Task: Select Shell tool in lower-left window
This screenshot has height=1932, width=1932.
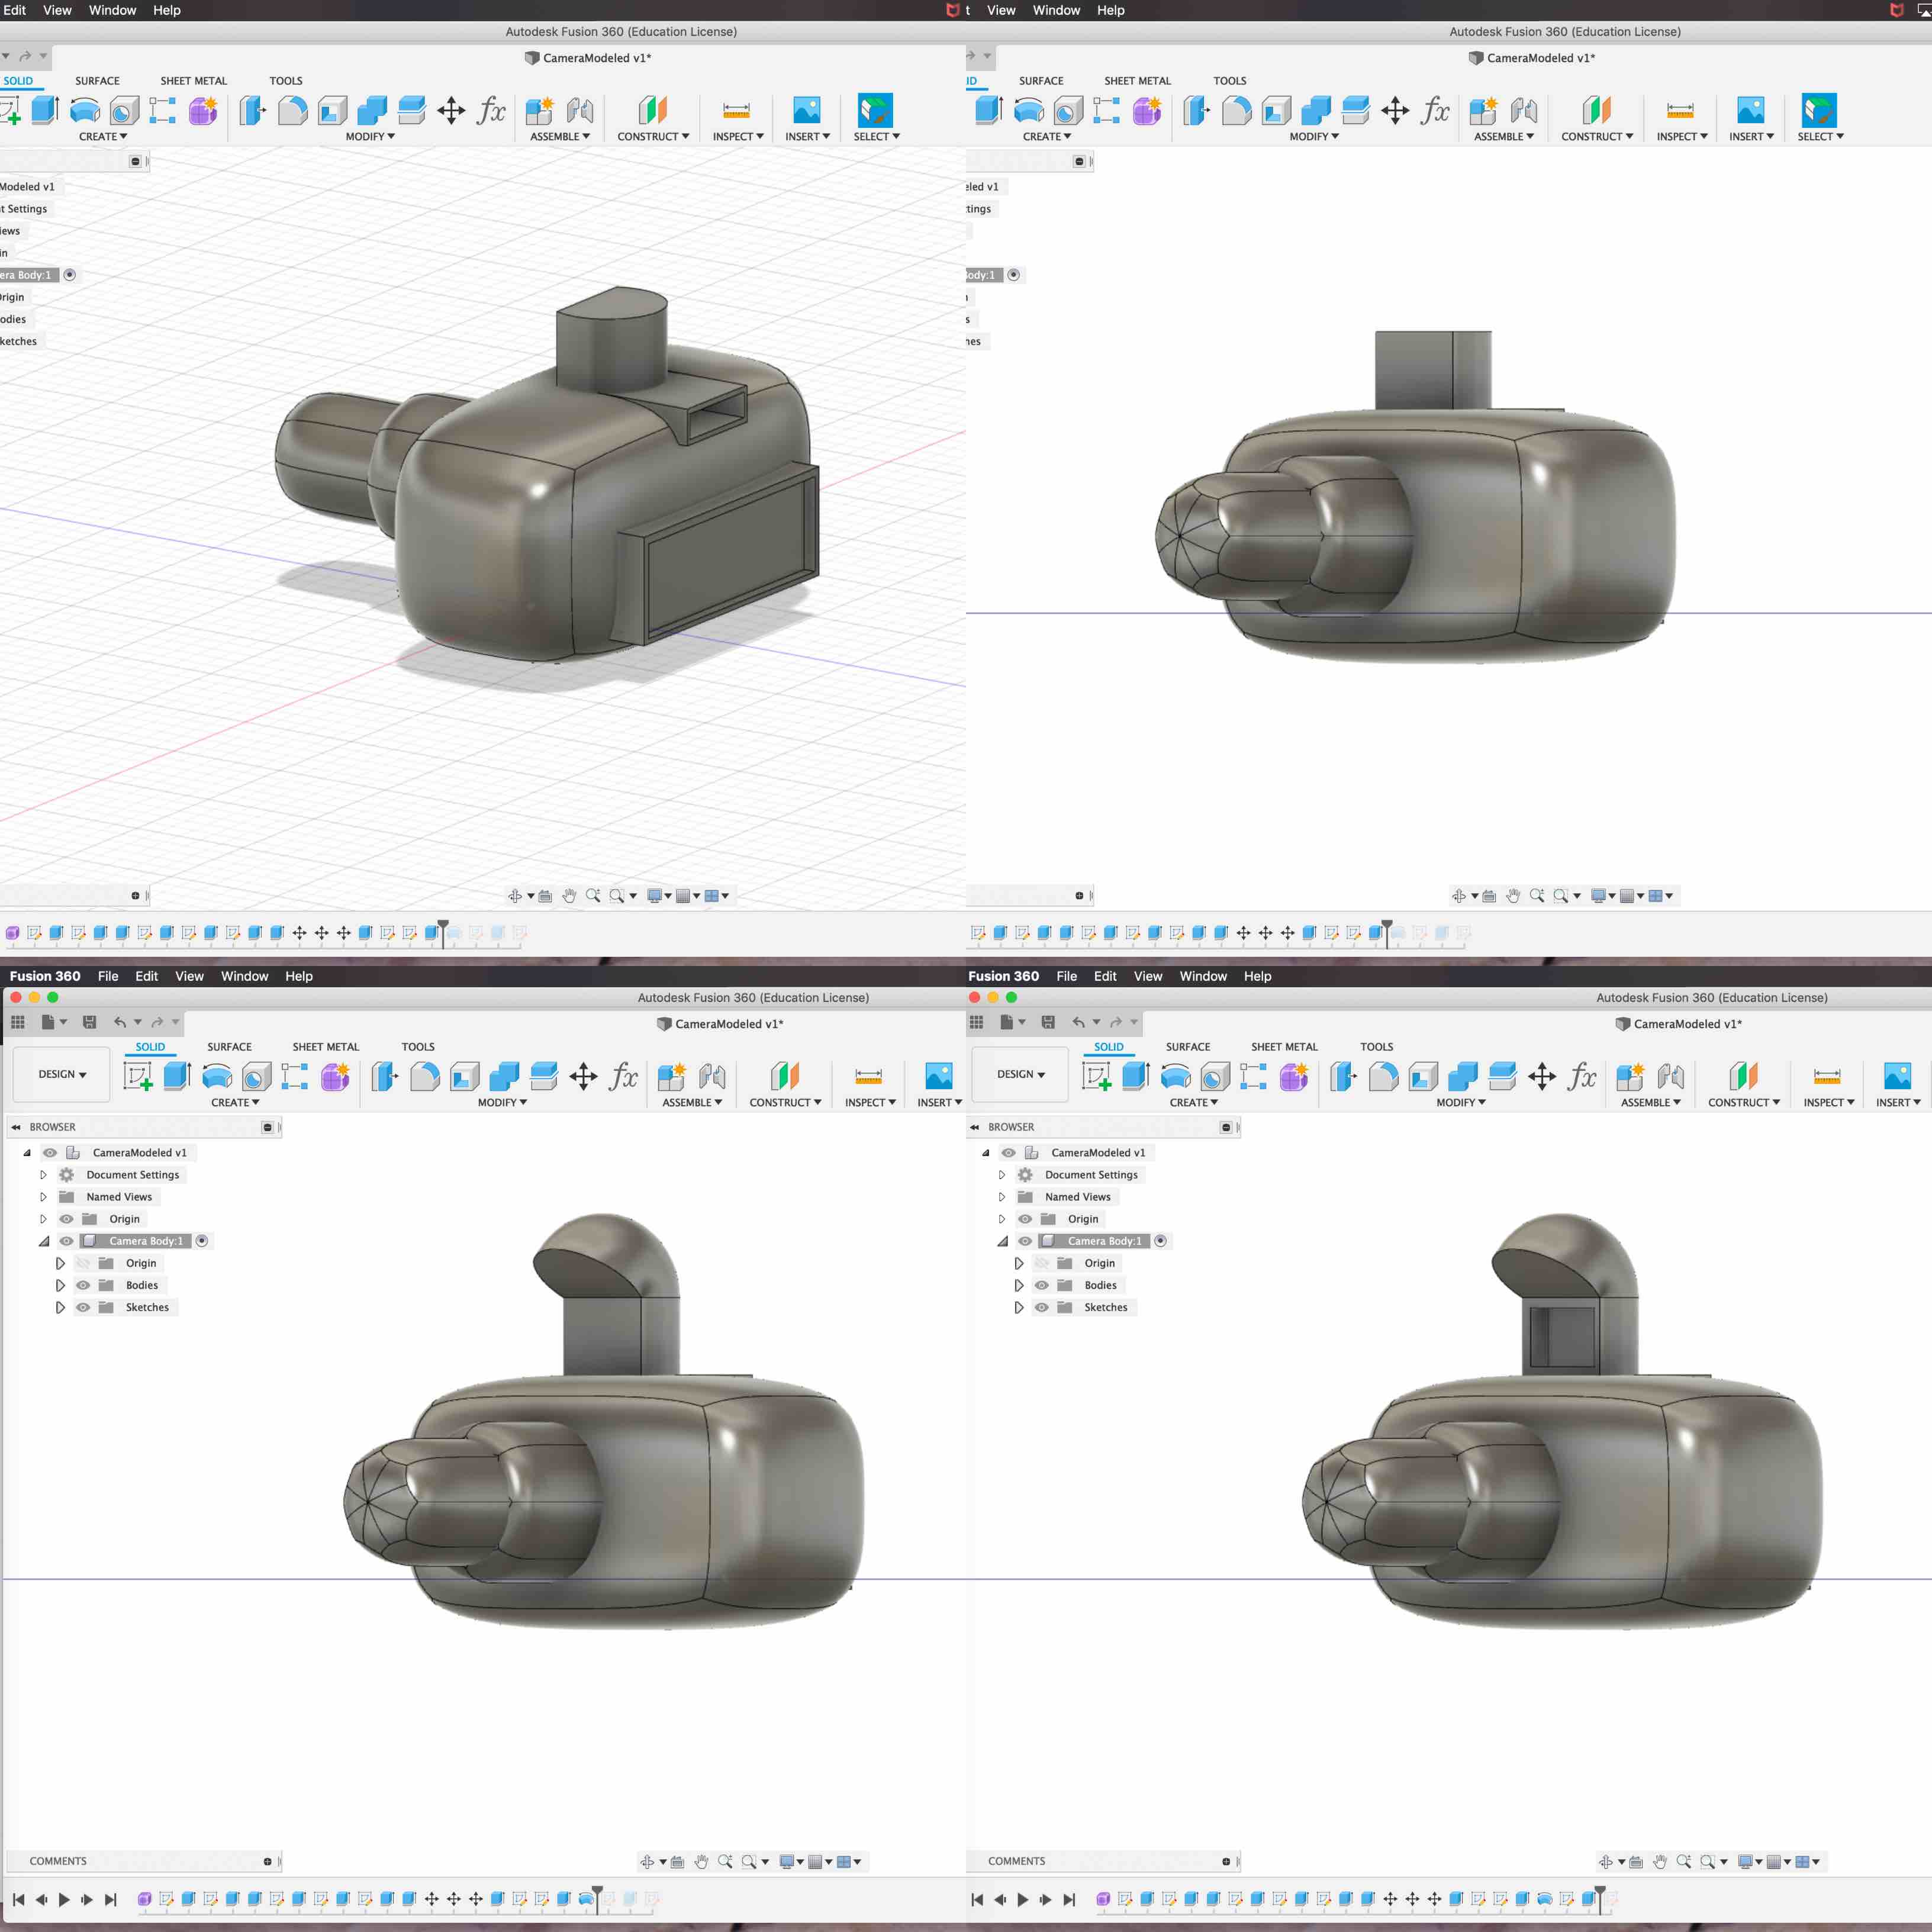Action: pos(465,1076)
